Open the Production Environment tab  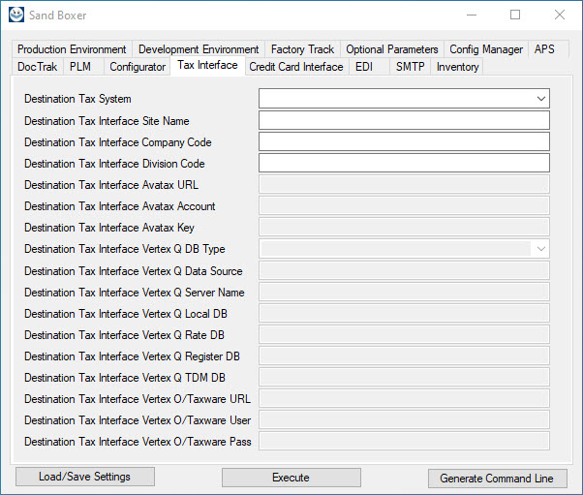click(72, 49)
